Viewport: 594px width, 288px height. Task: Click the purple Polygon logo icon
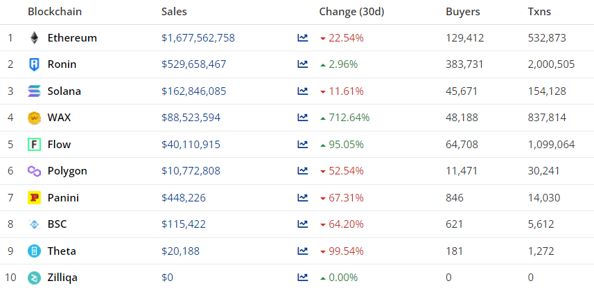point(34,171)
